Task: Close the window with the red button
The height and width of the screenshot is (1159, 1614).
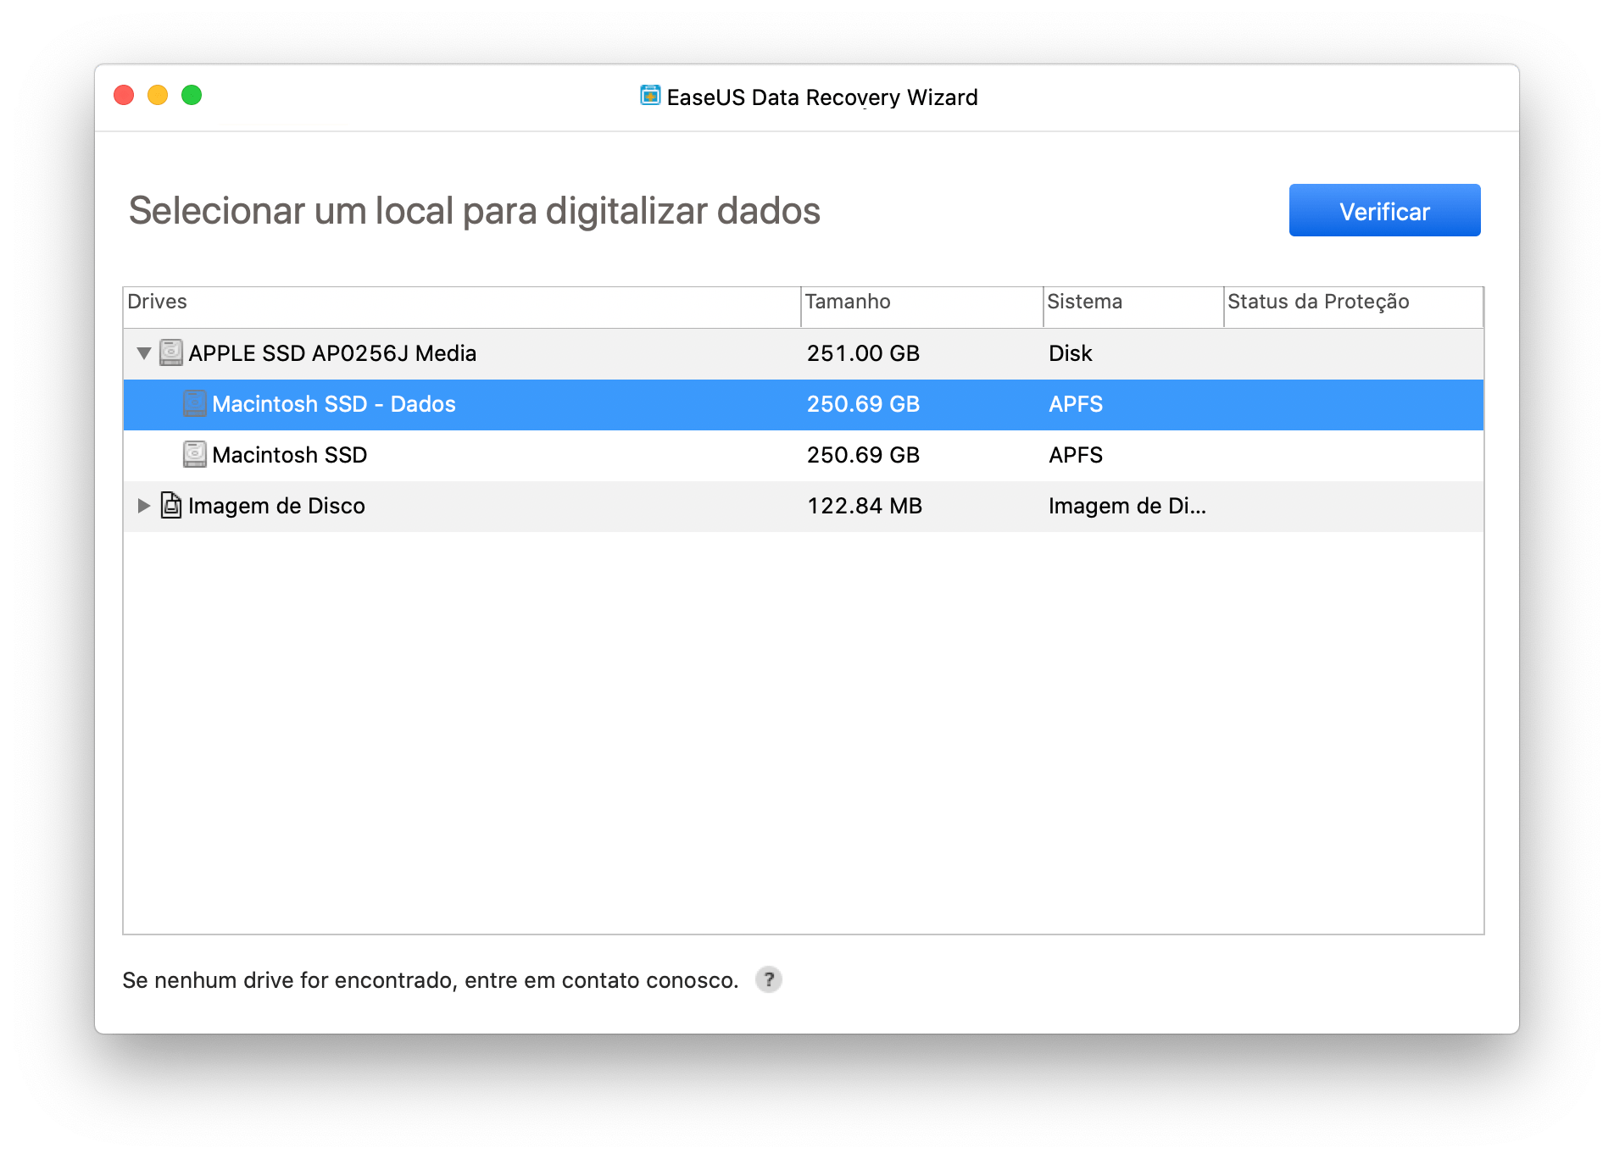Action: pos(124,95)
